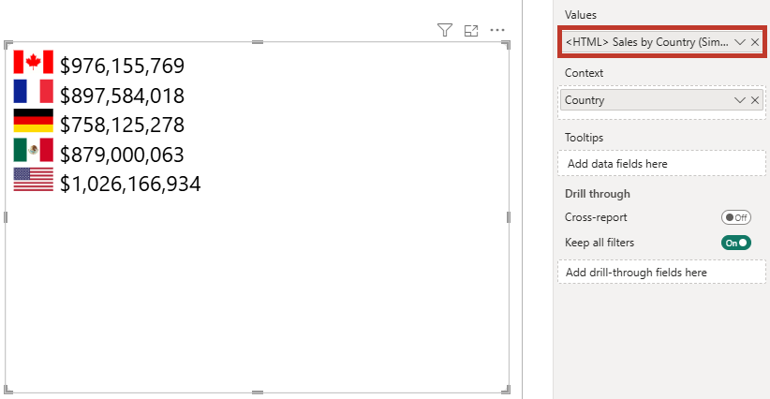Click the $897,584,018 sales value
The height and width of the screenshot is (399, 770).
coord(122,96)
